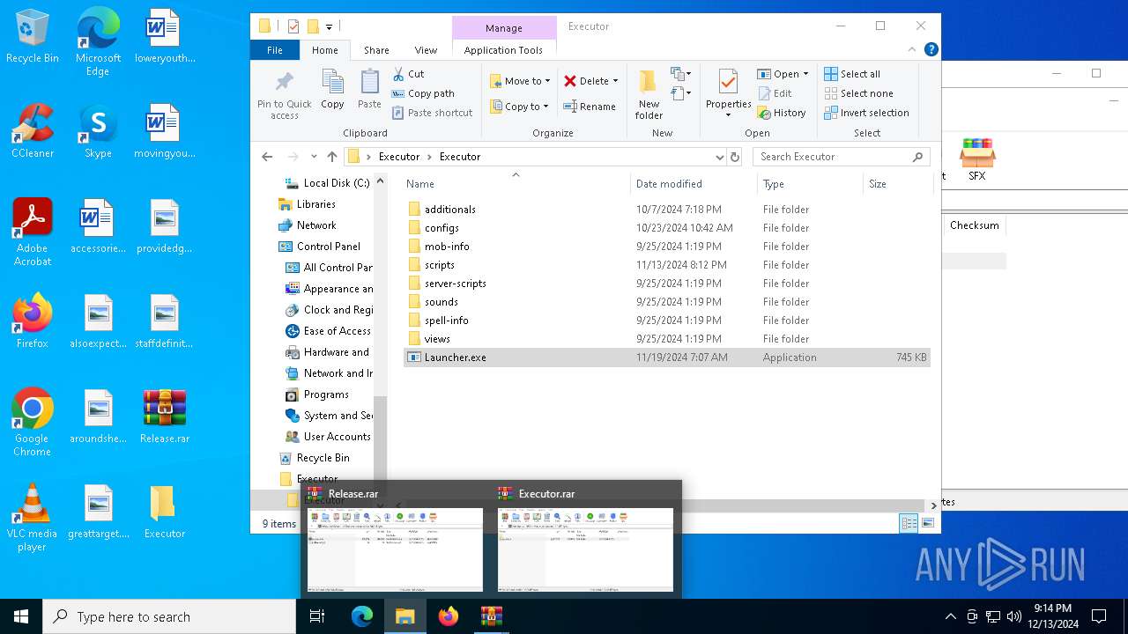Open the Windows Start menu
The image size is (1128, 634).
(x=21, y=616)
